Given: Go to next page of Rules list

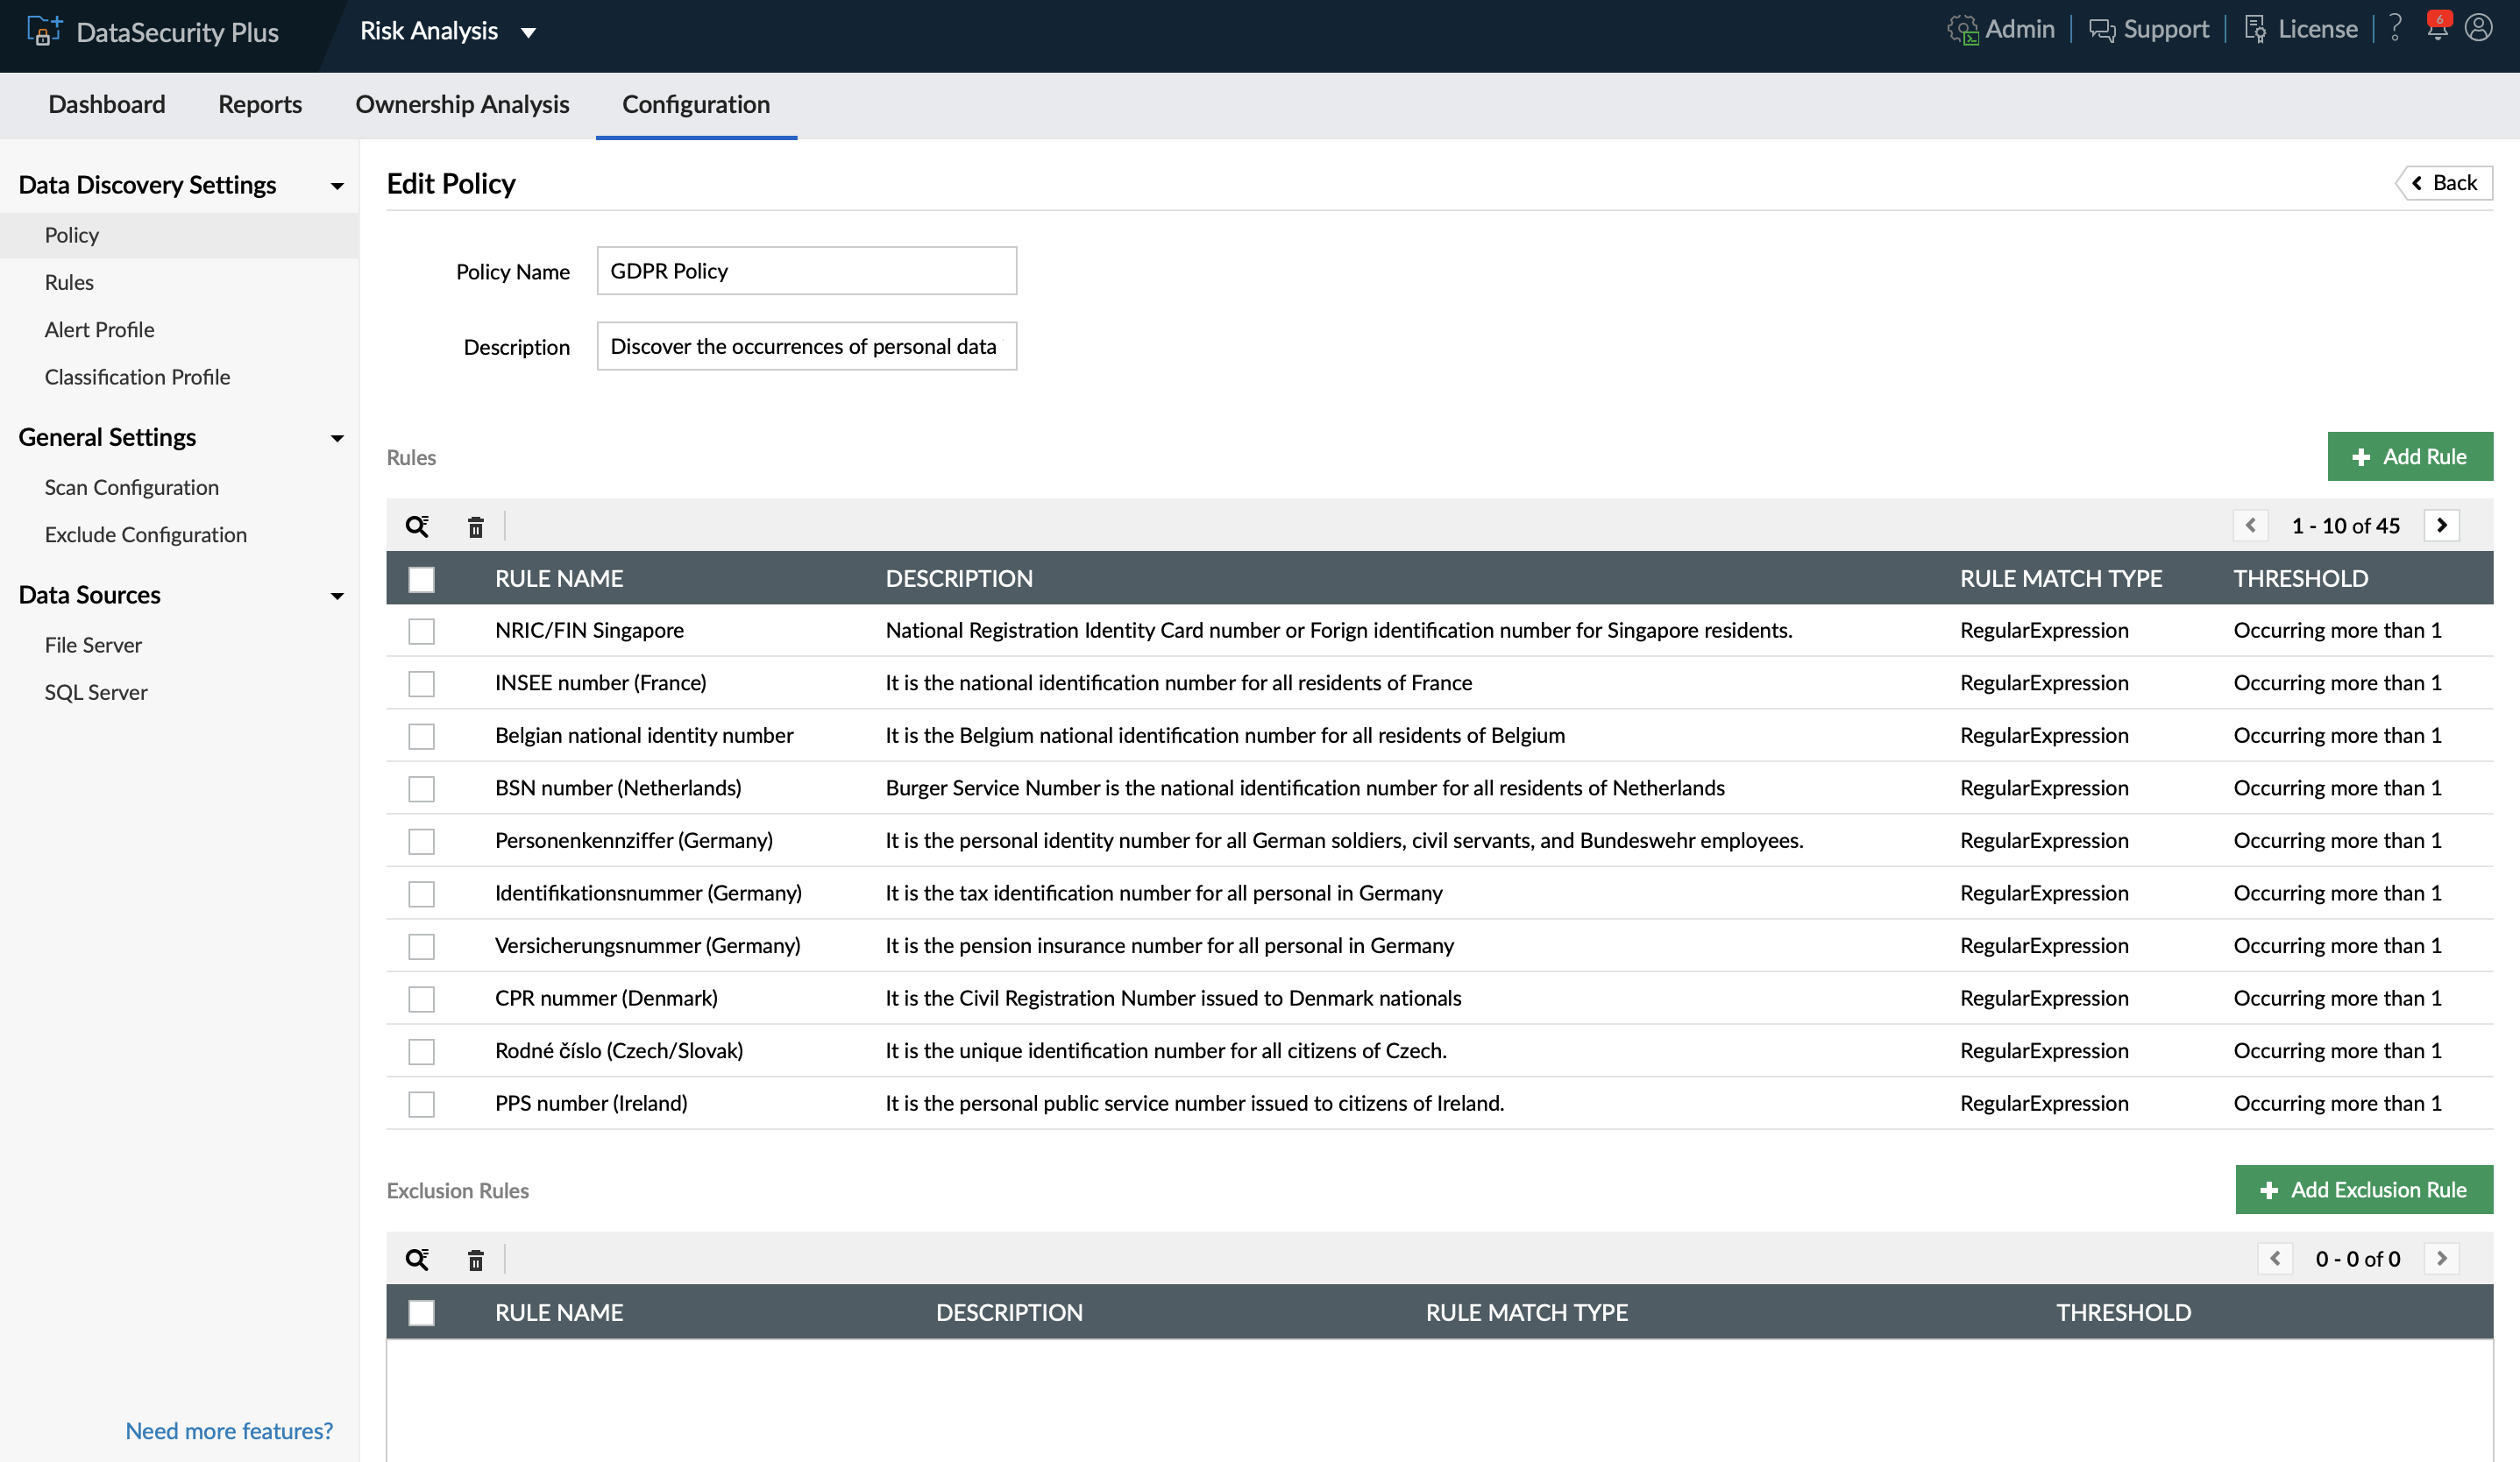Looking at the screenshot, I should tap(2442, 526).
